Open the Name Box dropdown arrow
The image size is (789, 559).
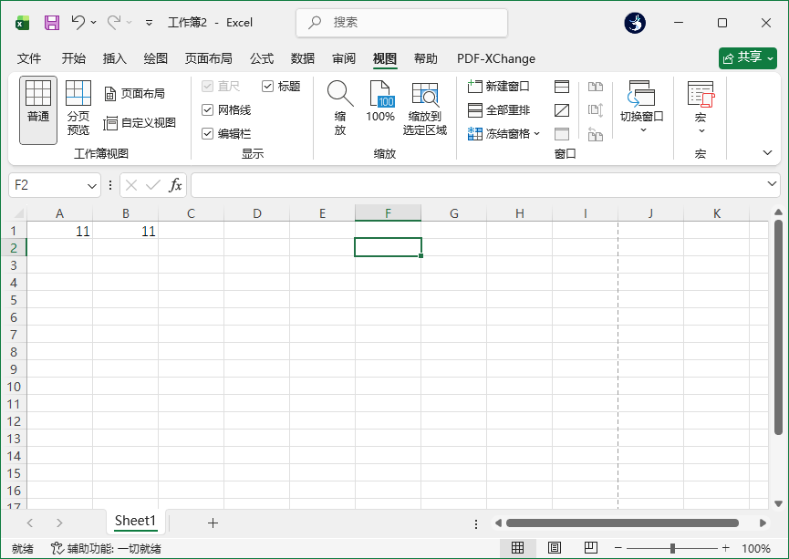pyautogui.click(x=92, y=185)
